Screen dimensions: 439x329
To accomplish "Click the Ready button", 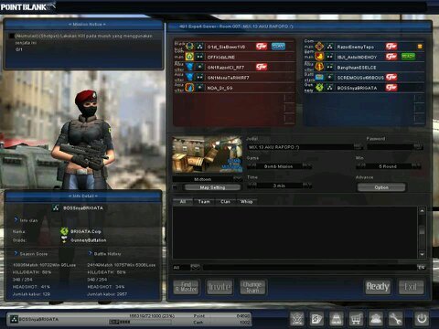I will click(x=378, y=287).
